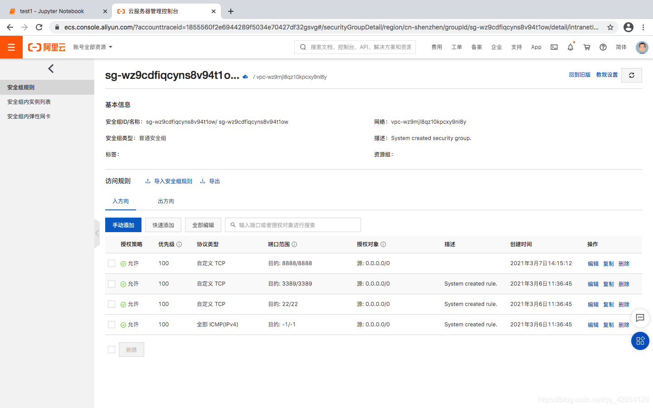Viewport: 653px width, 408px height.
Task: Open the 支持 top menu
Action: pyautogui.click(x=517, y=47)
